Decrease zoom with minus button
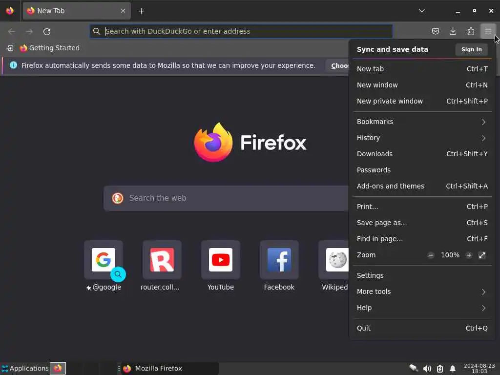The height and width of the screenshot is (375, 500). click(x=431, y=255)
